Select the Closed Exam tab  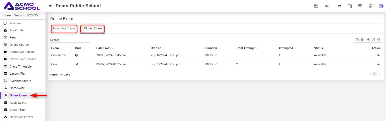coord(93,29)
